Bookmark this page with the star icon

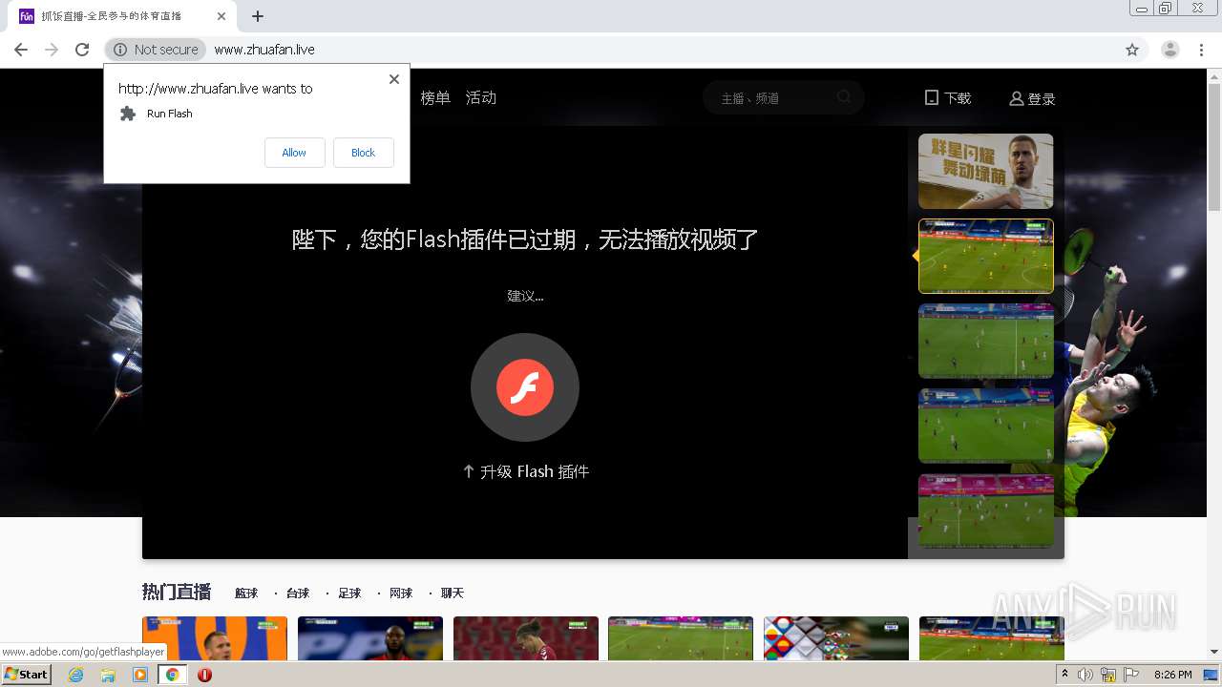click(x=1132, y=50)
